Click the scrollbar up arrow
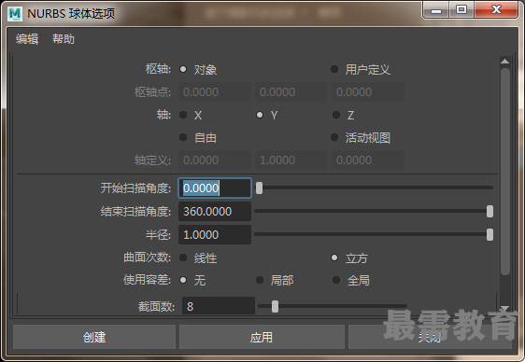 (x=504, y=62)
